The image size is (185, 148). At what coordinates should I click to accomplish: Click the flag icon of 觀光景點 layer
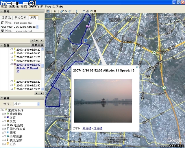pos(8,140)
